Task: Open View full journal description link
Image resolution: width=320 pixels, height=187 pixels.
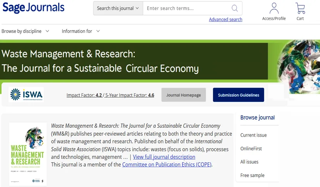Action: point(164,157)
